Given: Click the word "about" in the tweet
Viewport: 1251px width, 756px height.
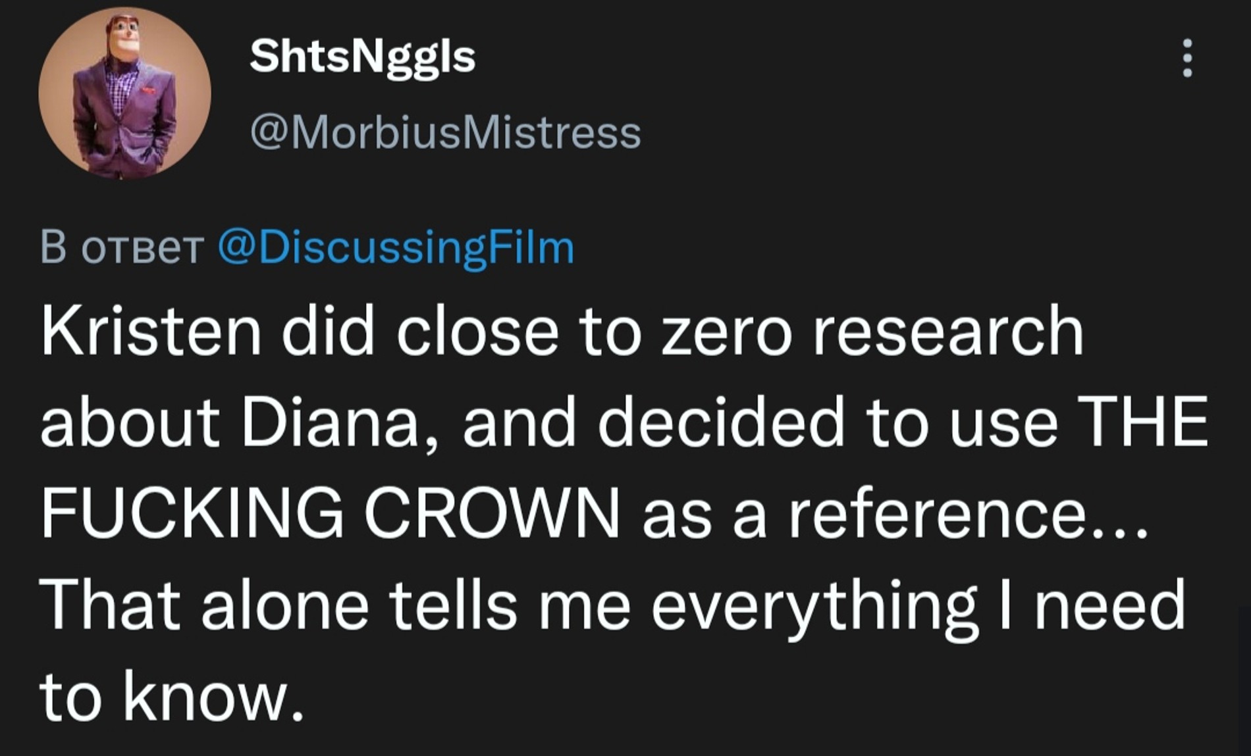Looking at the screenshot, I should click(130, 423).
